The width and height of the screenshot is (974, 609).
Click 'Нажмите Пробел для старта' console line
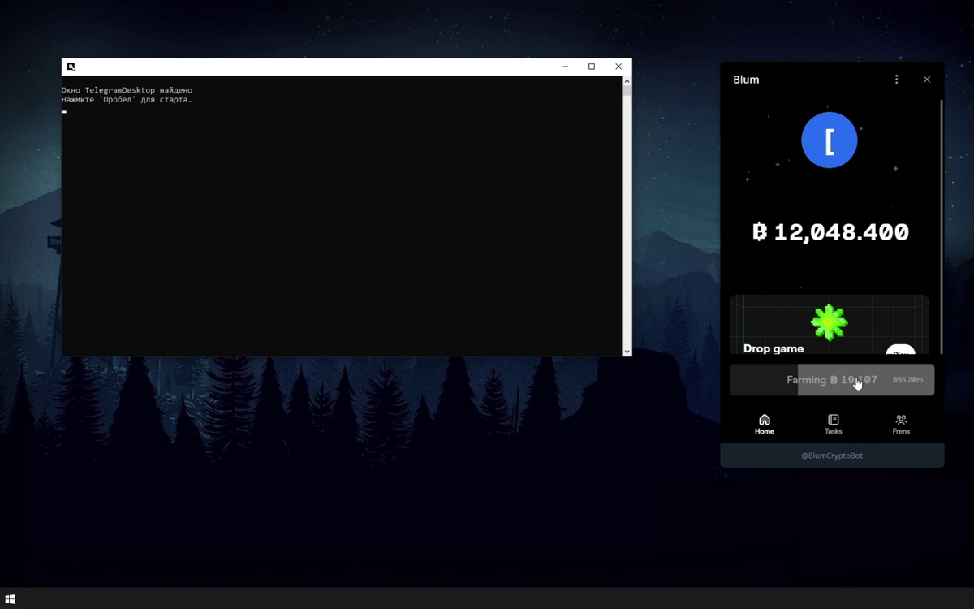127,100
